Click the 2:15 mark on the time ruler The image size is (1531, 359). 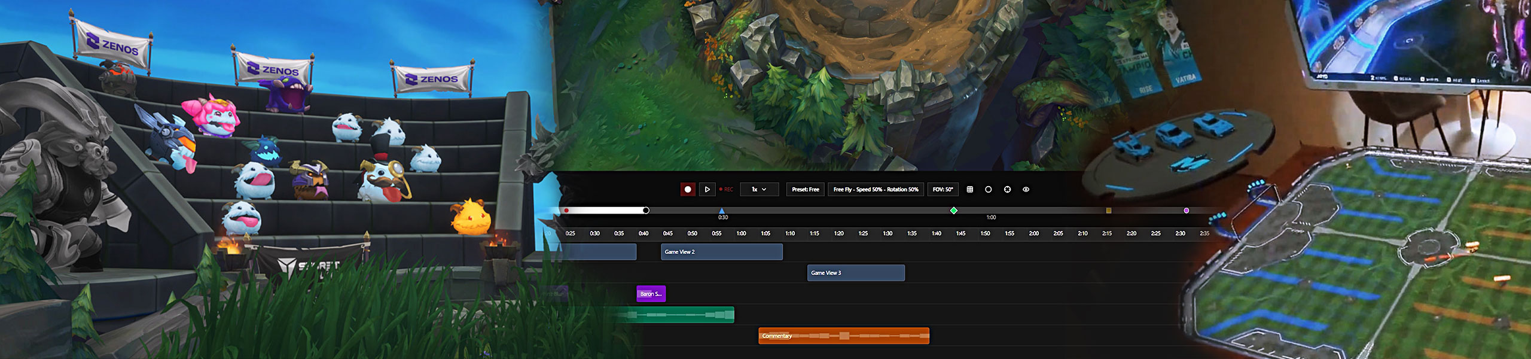(1107, 233)
